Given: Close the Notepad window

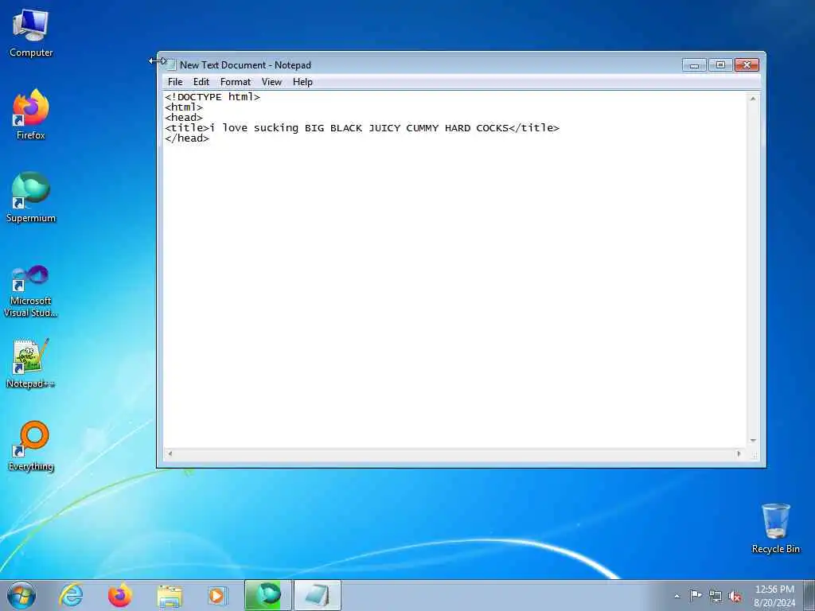Looking at the screenshot, I should click(x=747, y=65).
